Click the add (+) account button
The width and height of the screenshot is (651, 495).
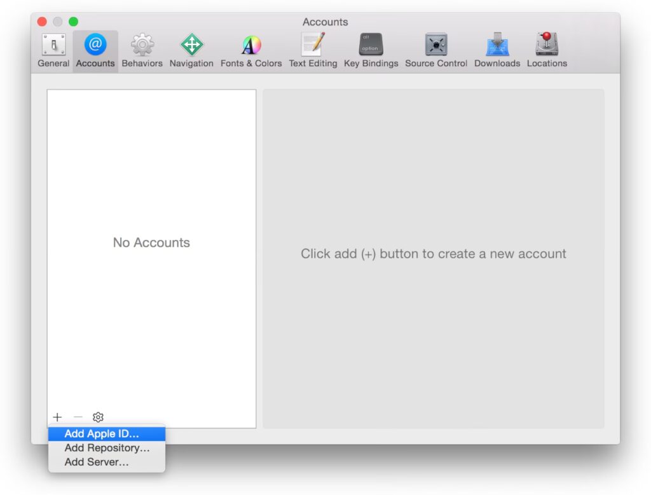click(x=57, y=417)
